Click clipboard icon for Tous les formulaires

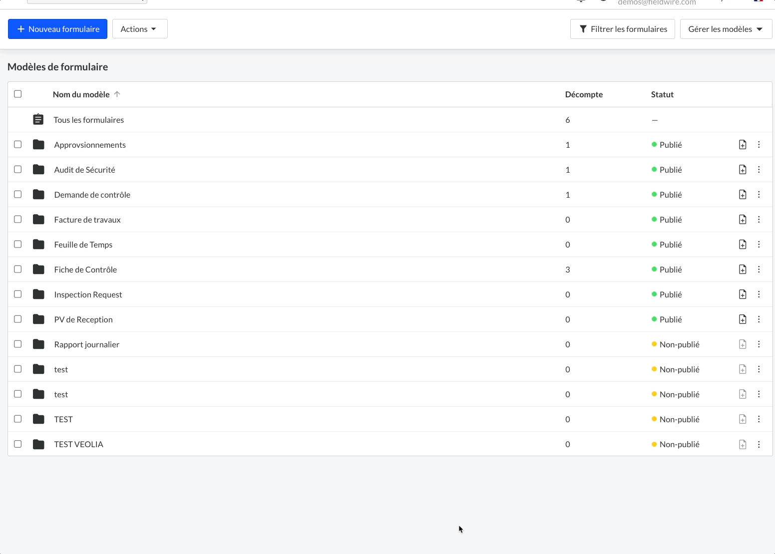[38, 120]
